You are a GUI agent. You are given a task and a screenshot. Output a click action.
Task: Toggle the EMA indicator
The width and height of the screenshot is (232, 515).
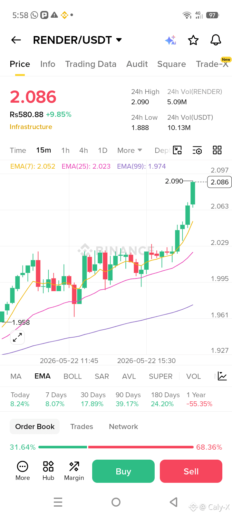[43, 376]
